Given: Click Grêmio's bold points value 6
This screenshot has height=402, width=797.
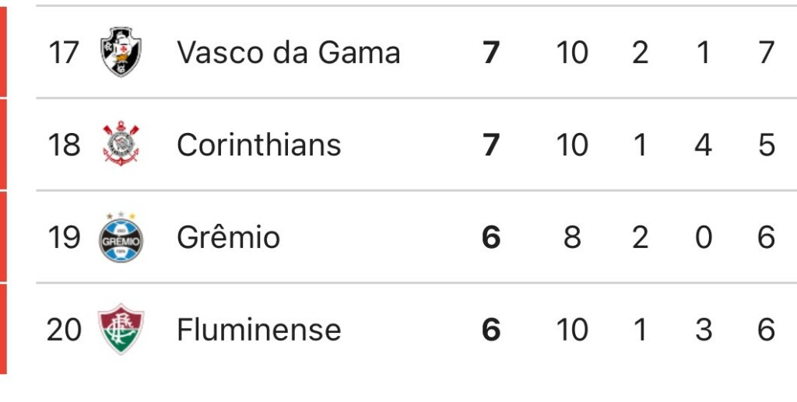Looking at the screenshot, I should 491,238.
